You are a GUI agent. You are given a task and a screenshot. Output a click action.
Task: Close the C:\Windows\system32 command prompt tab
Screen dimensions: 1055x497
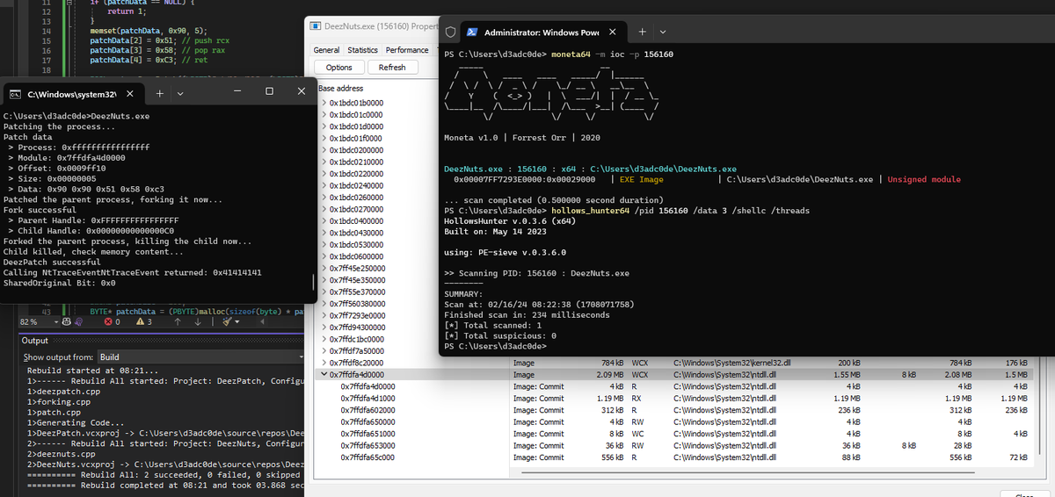click(x=129, y=93)
